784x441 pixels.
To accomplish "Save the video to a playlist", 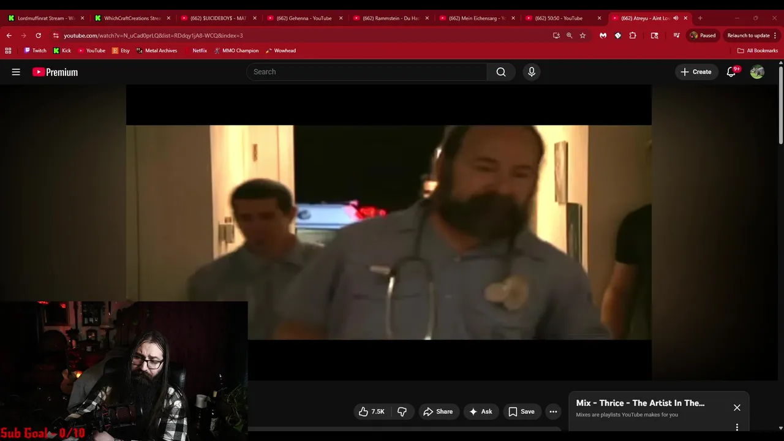I will (x=521, y=412).
